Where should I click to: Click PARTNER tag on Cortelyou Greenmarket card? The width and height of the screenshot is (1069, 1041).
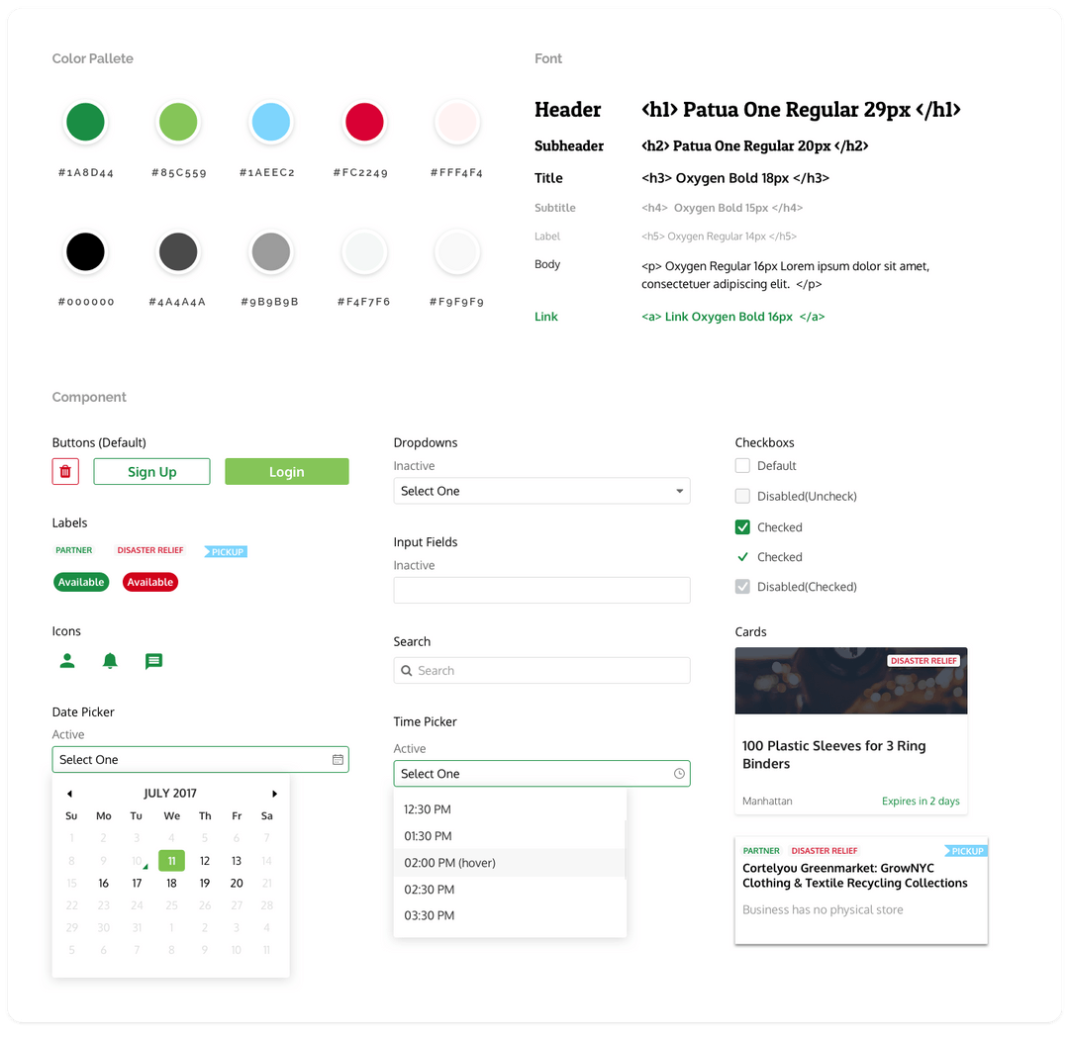coord(761,851)
